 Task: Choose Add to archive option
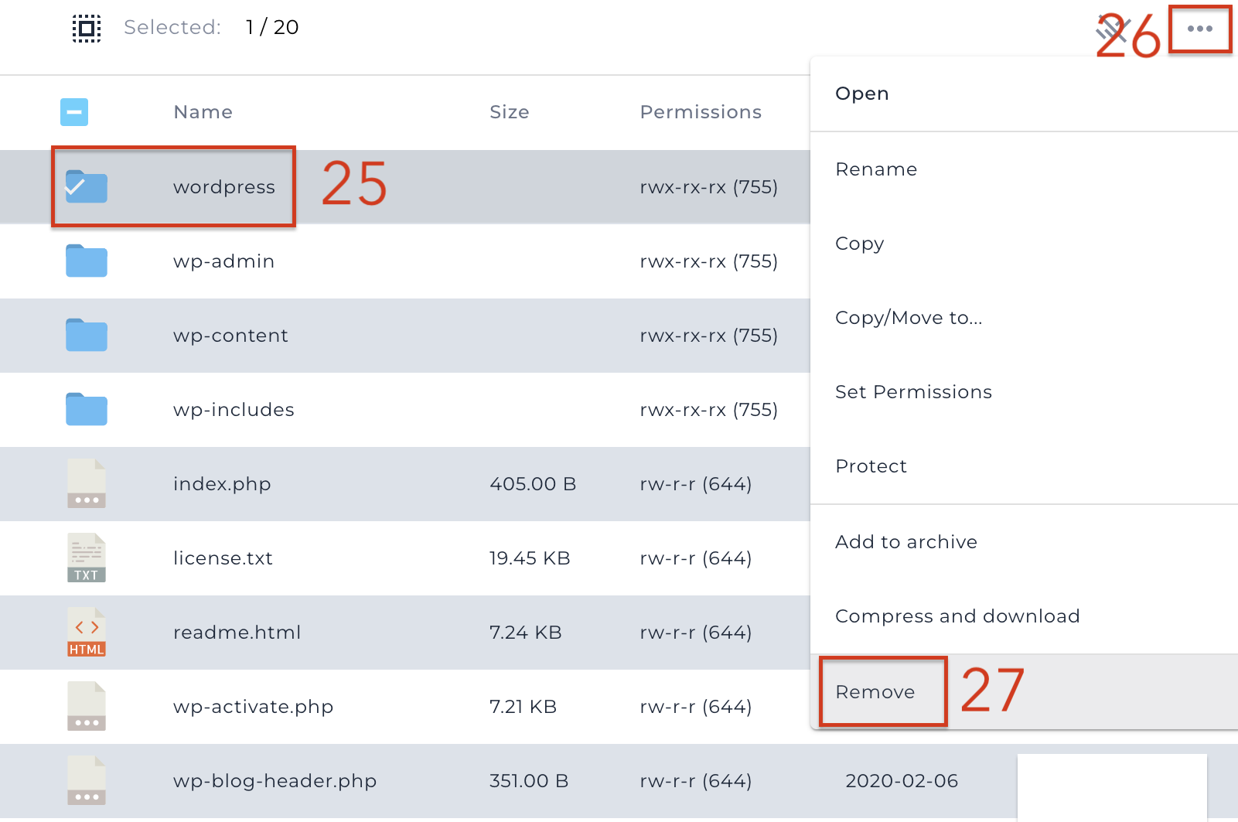(906, 542)
